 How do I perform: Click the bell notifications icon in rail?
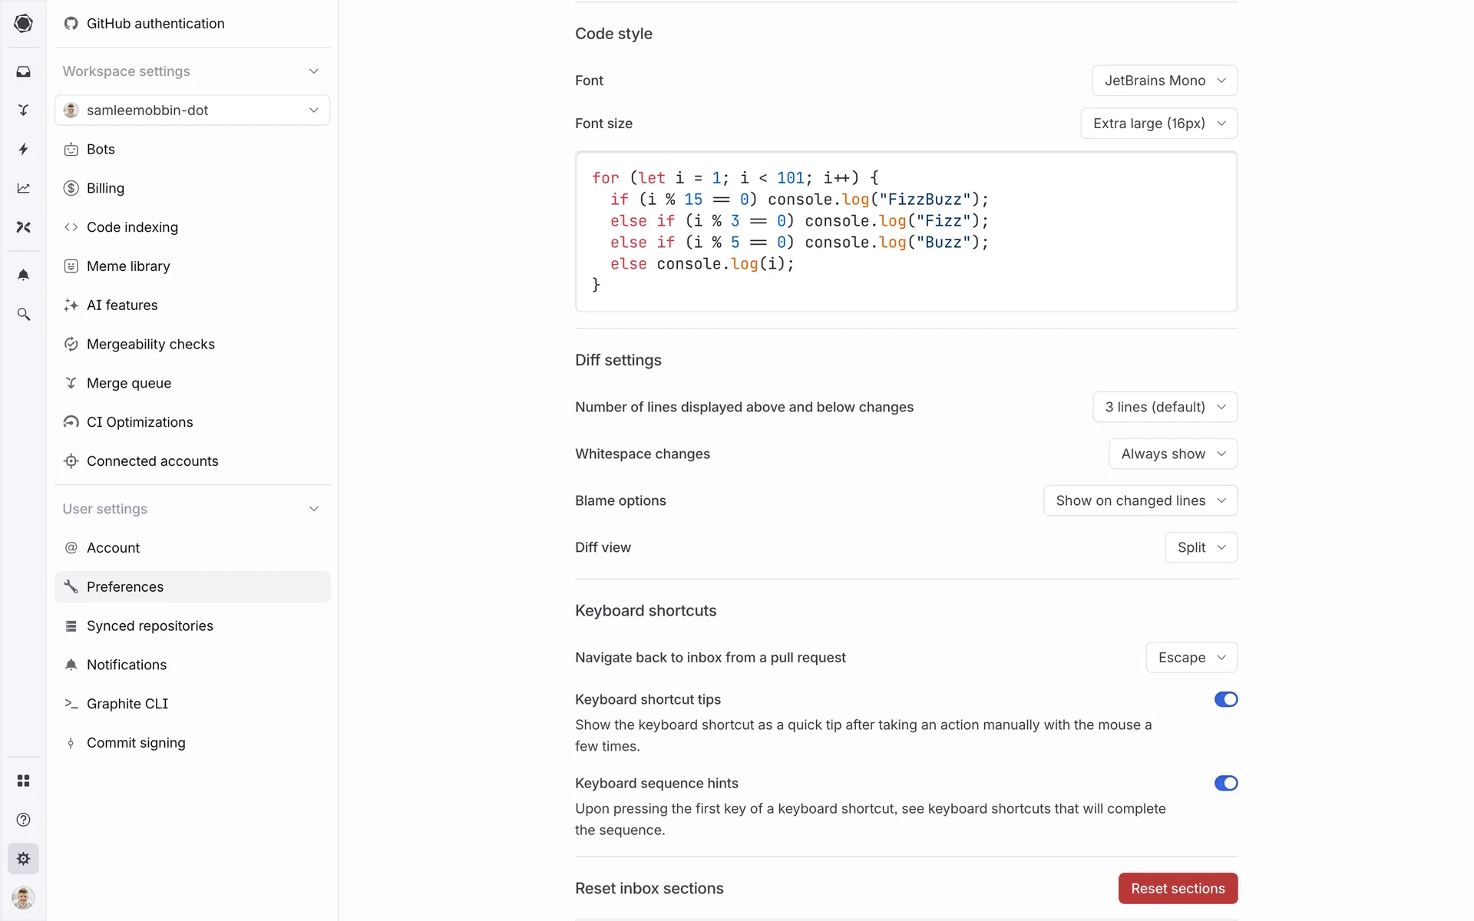pyautogui.click(x=23, y=275)
